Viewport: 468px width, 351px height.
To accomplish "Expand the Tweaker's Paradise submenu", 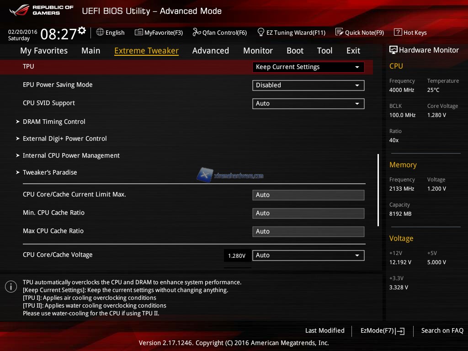I will (50, 172).
